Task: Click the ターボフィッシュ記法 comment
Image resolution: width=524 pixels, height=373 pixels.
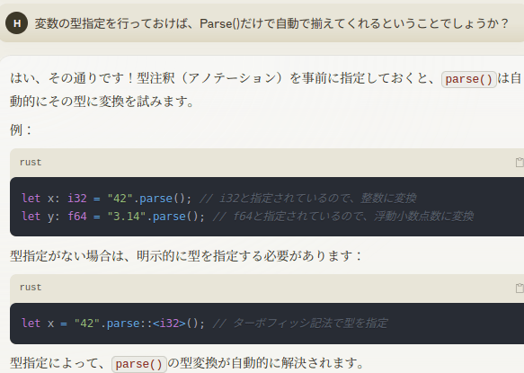Action: pos(300,324)
